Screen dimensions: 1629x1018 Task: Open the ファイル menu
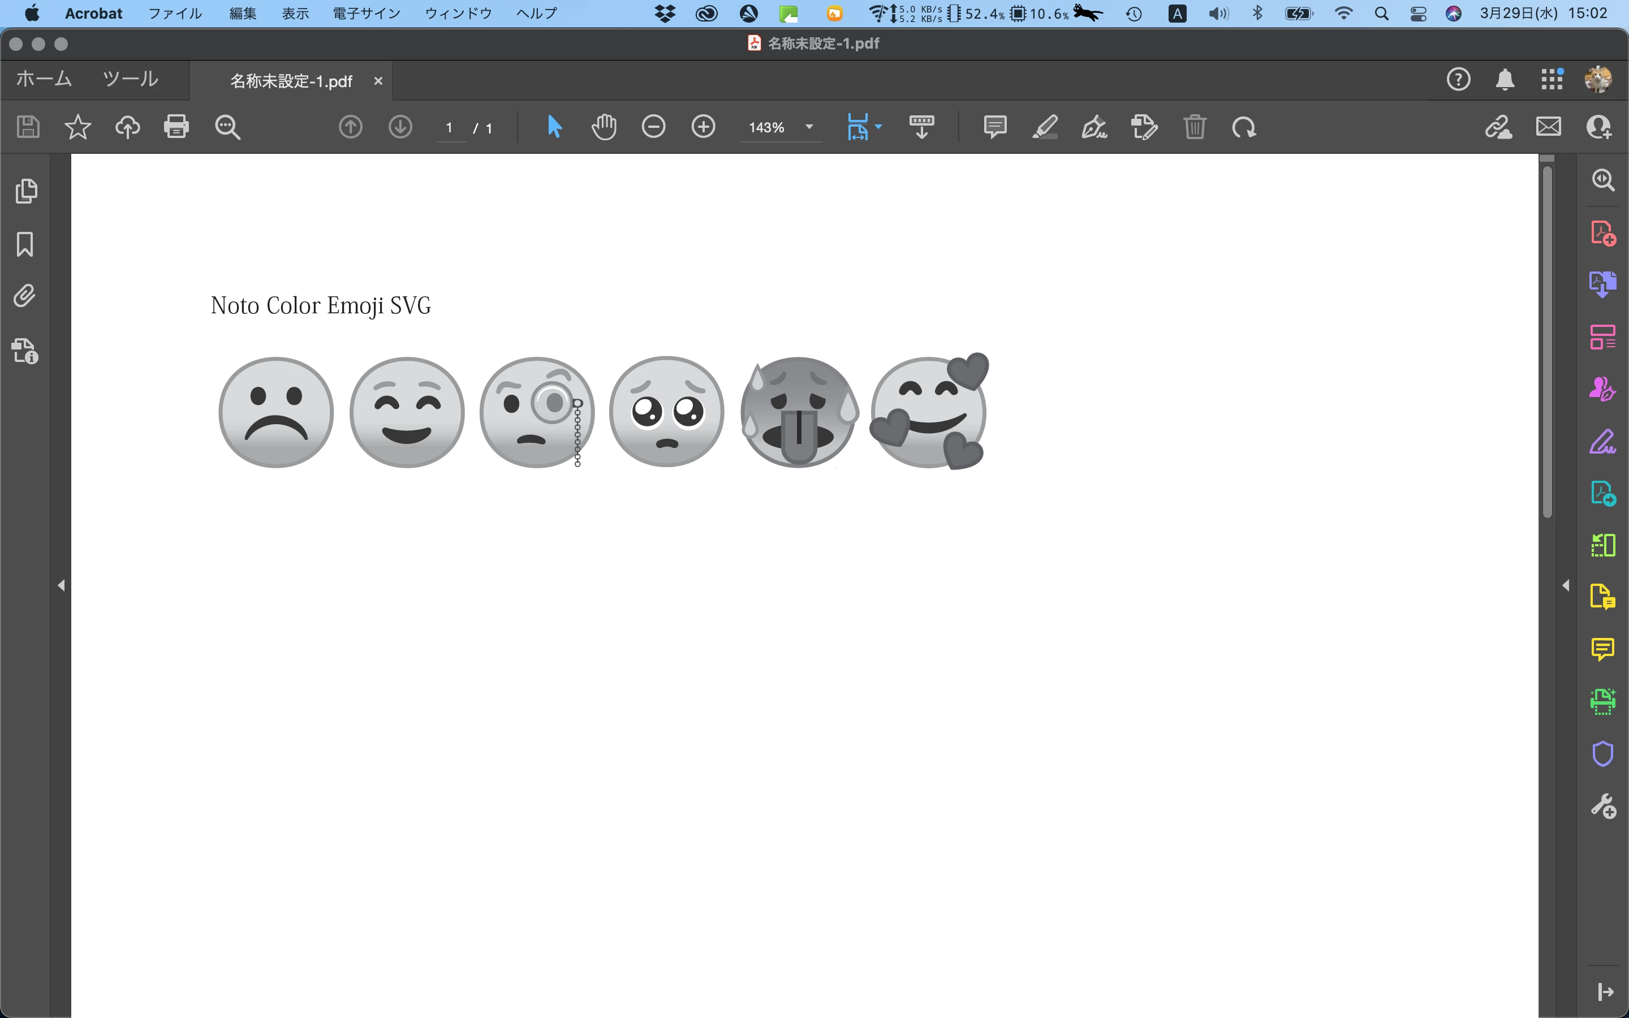point(175,14)
